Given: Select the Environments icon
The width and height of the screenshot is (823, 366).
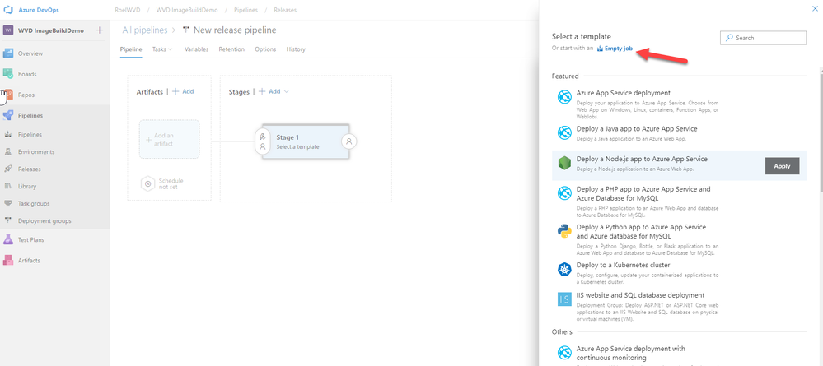Looking at the screenshot, I should 8,151.
